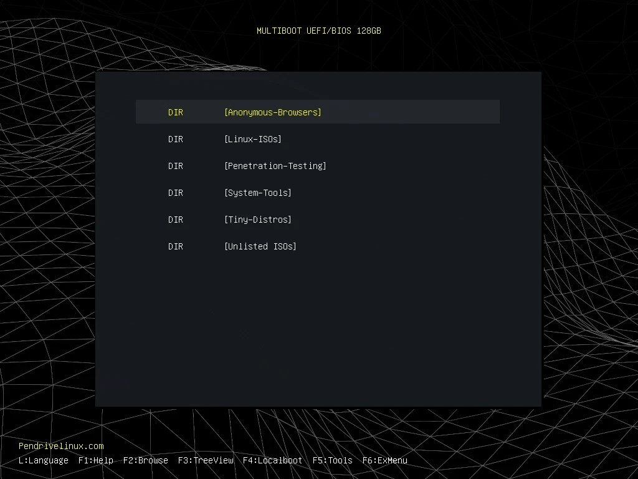Click DIR label beside Linux-ISOs
This screenshot has height=479, width=638.
[175, 139]
